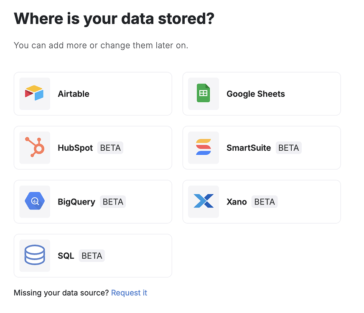Click the BETA badge beside HubSpot
Screen dimensions: 364x313
tap(110, 148)
